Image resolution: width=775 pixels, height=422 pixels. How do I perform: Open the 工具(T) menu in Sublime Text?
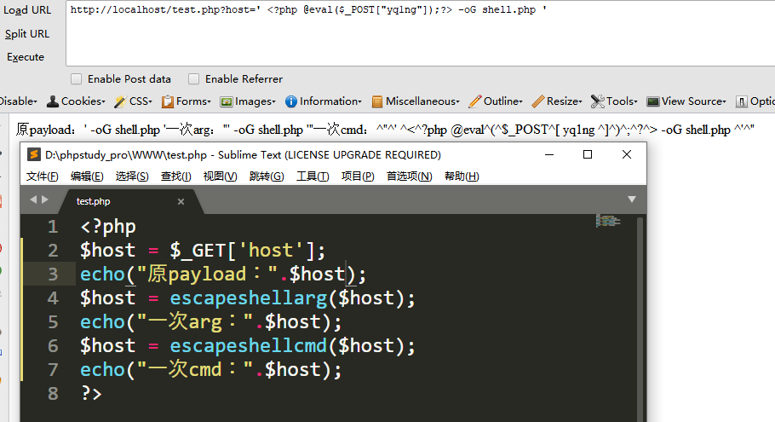click(x=313, y=176)
